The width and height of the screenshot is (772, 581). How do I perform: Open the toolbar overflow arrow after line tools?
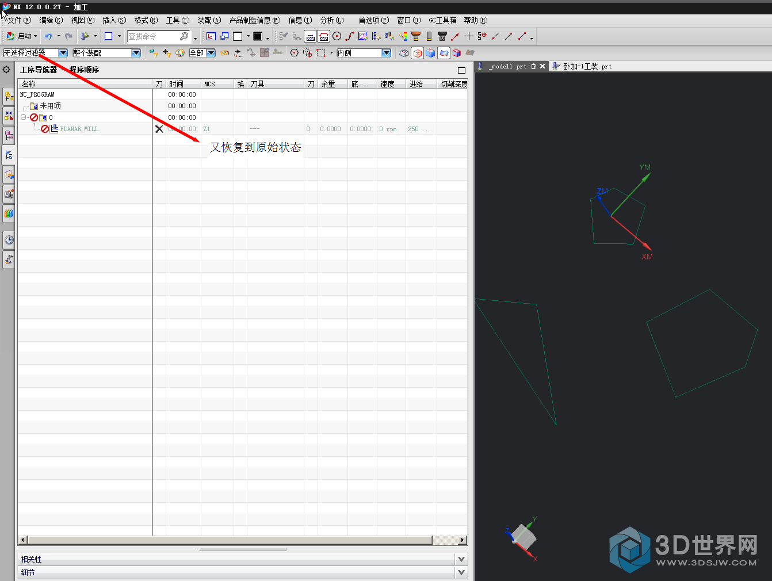coord(532,38)
